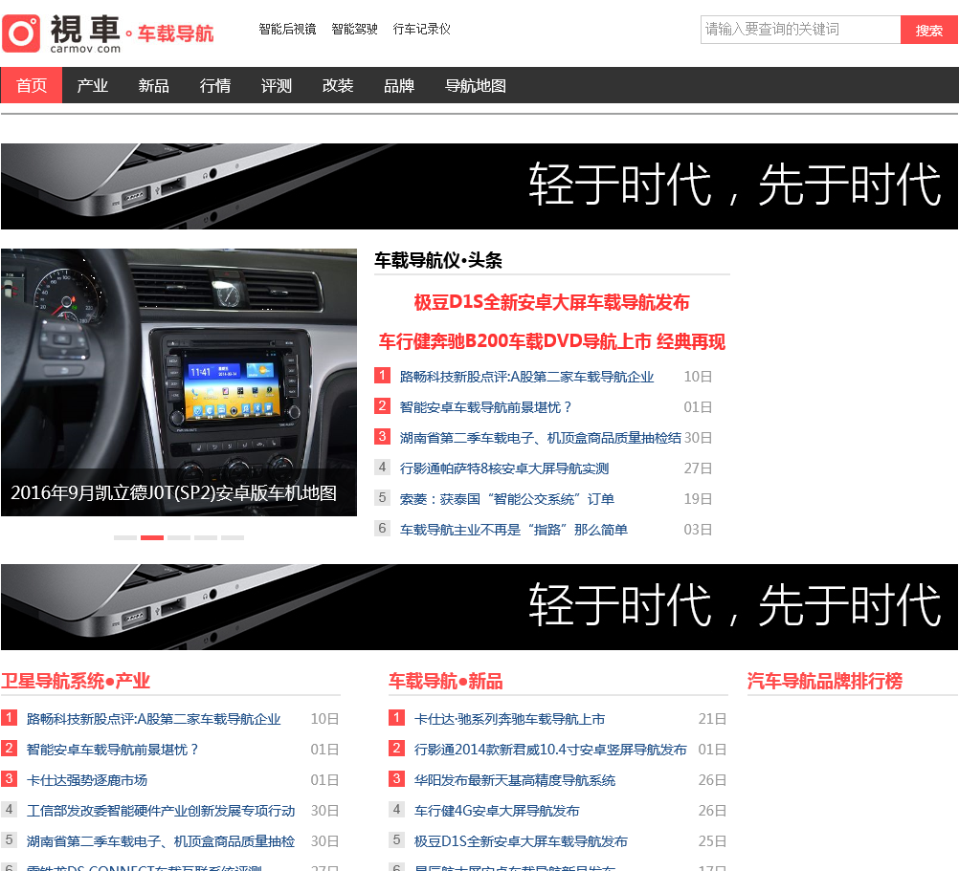Click the 10日 date beside 路畅科技 headline
Viewport: 959px width, 871px height.
coord(698,377)
